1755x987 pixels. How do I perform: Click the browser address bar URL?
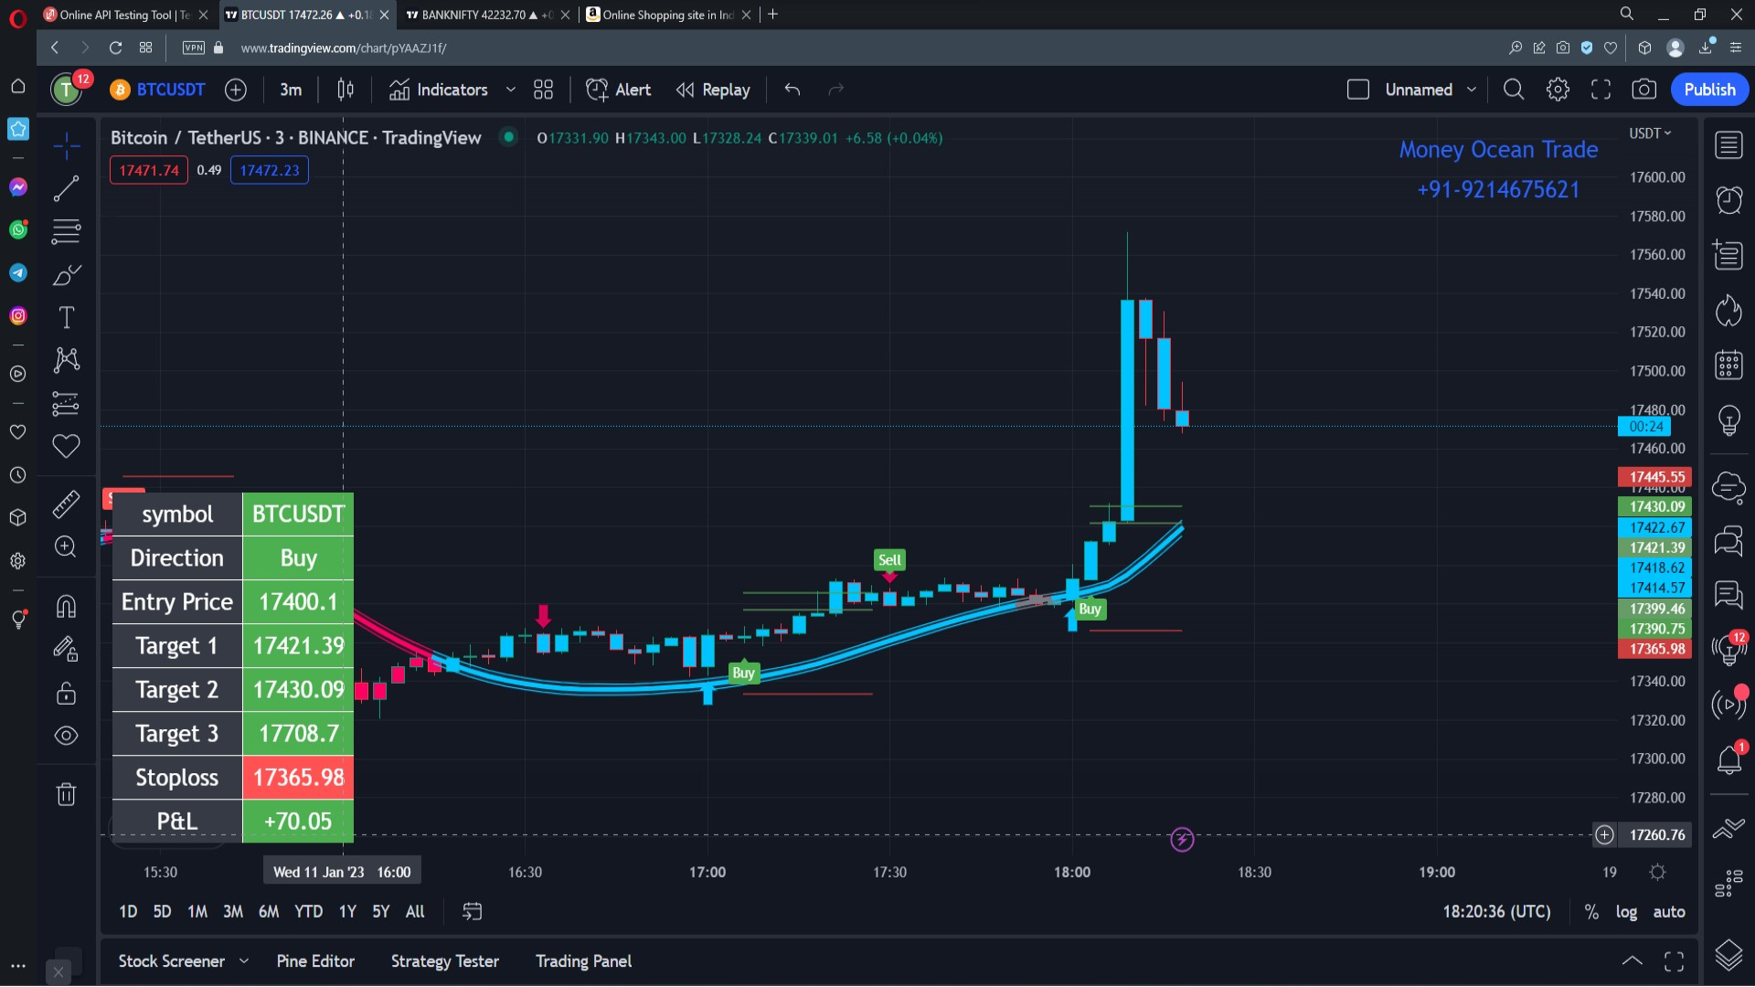[x=344, y=48]
